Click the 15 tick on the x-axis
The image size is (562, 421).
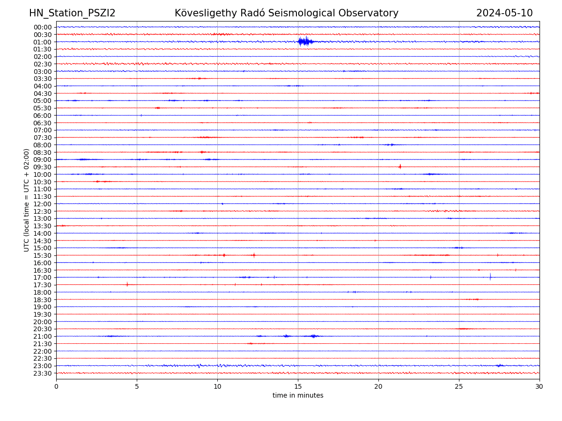point(298,387)
